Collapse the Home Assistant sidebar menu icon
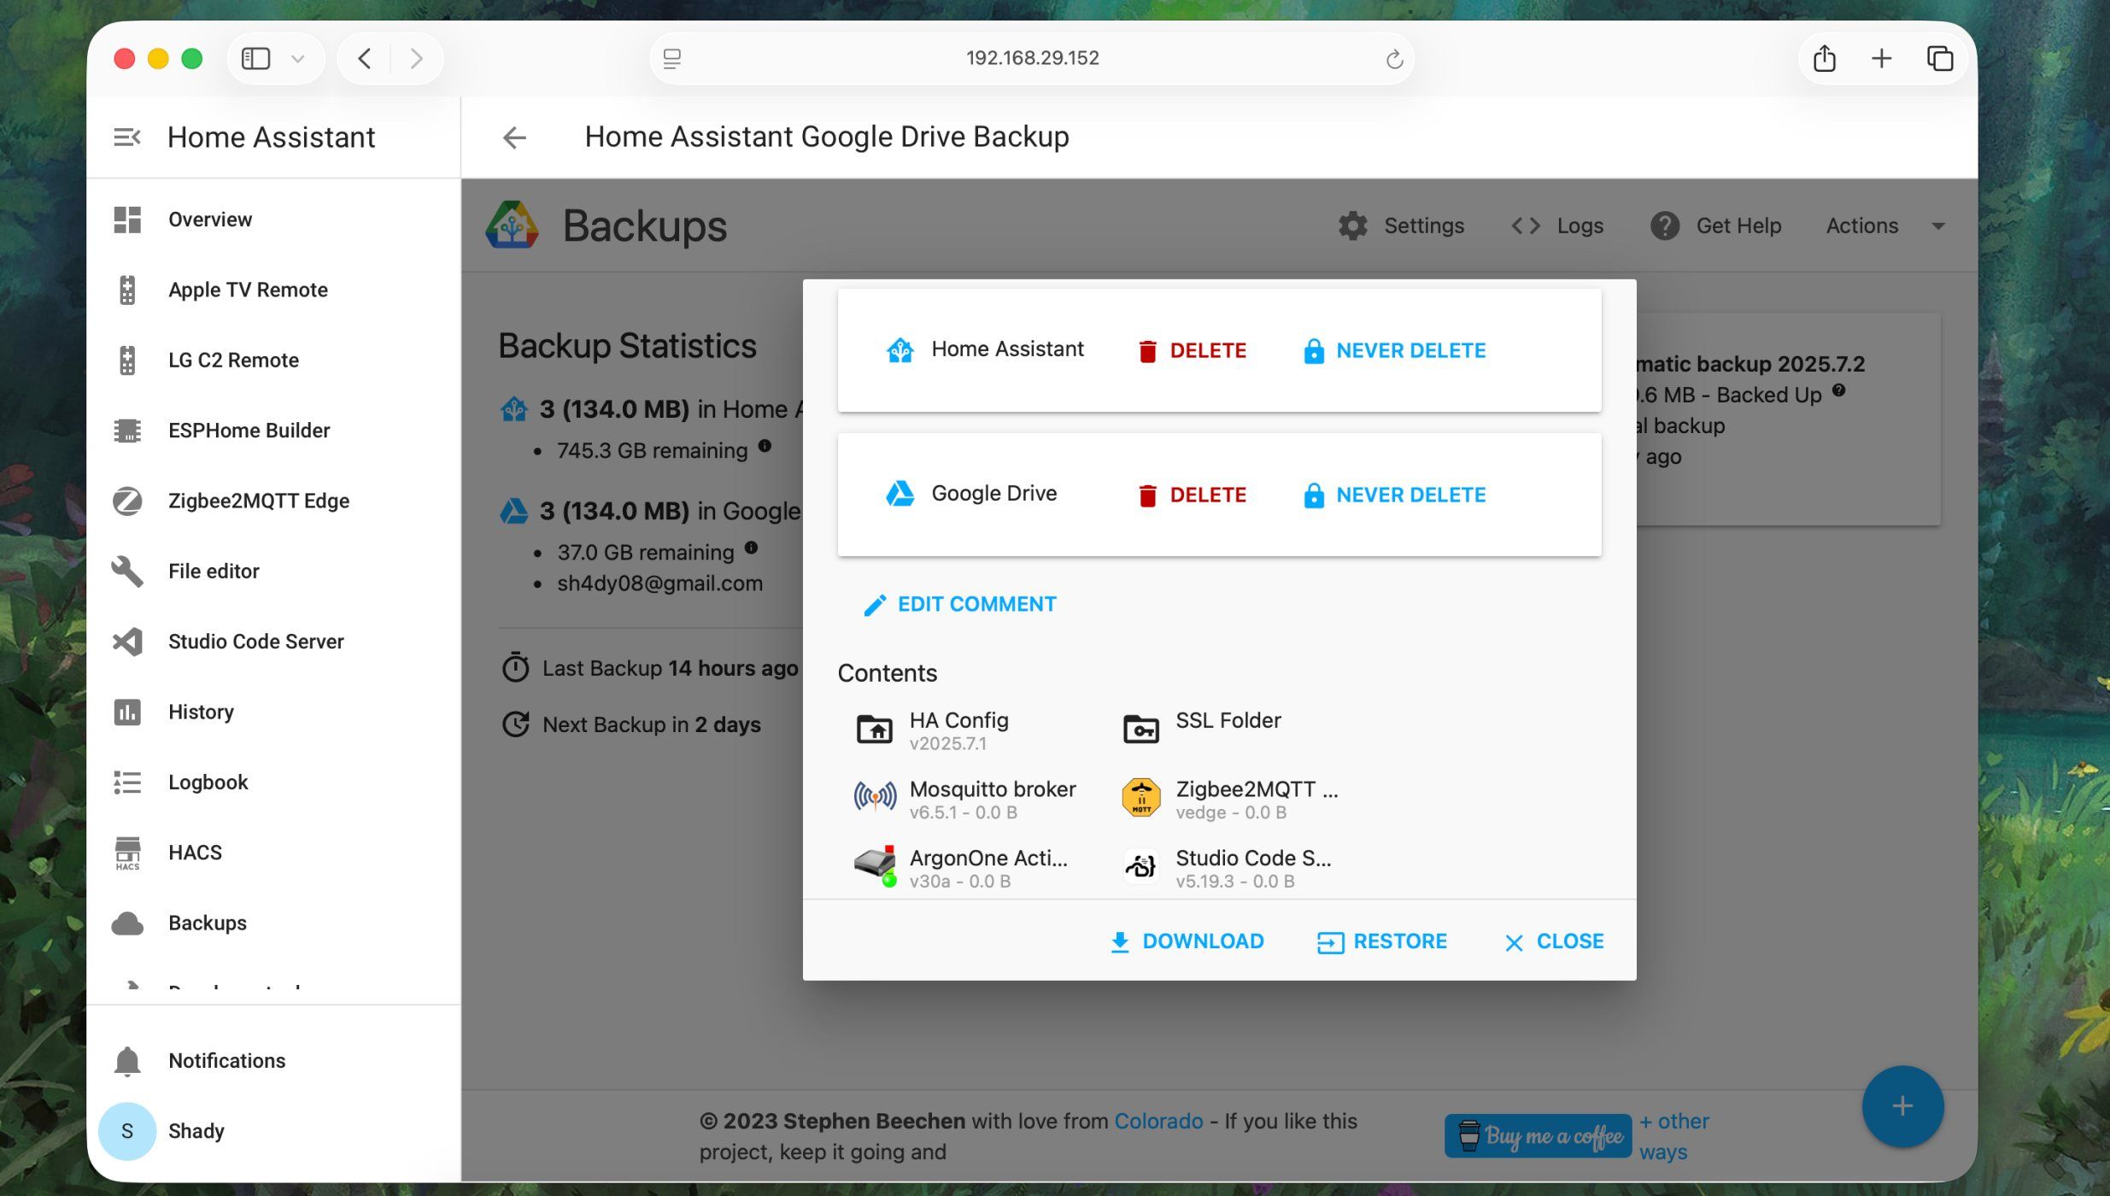Viewport: 2110px width, 1196px height. click(x=126, y=137)
